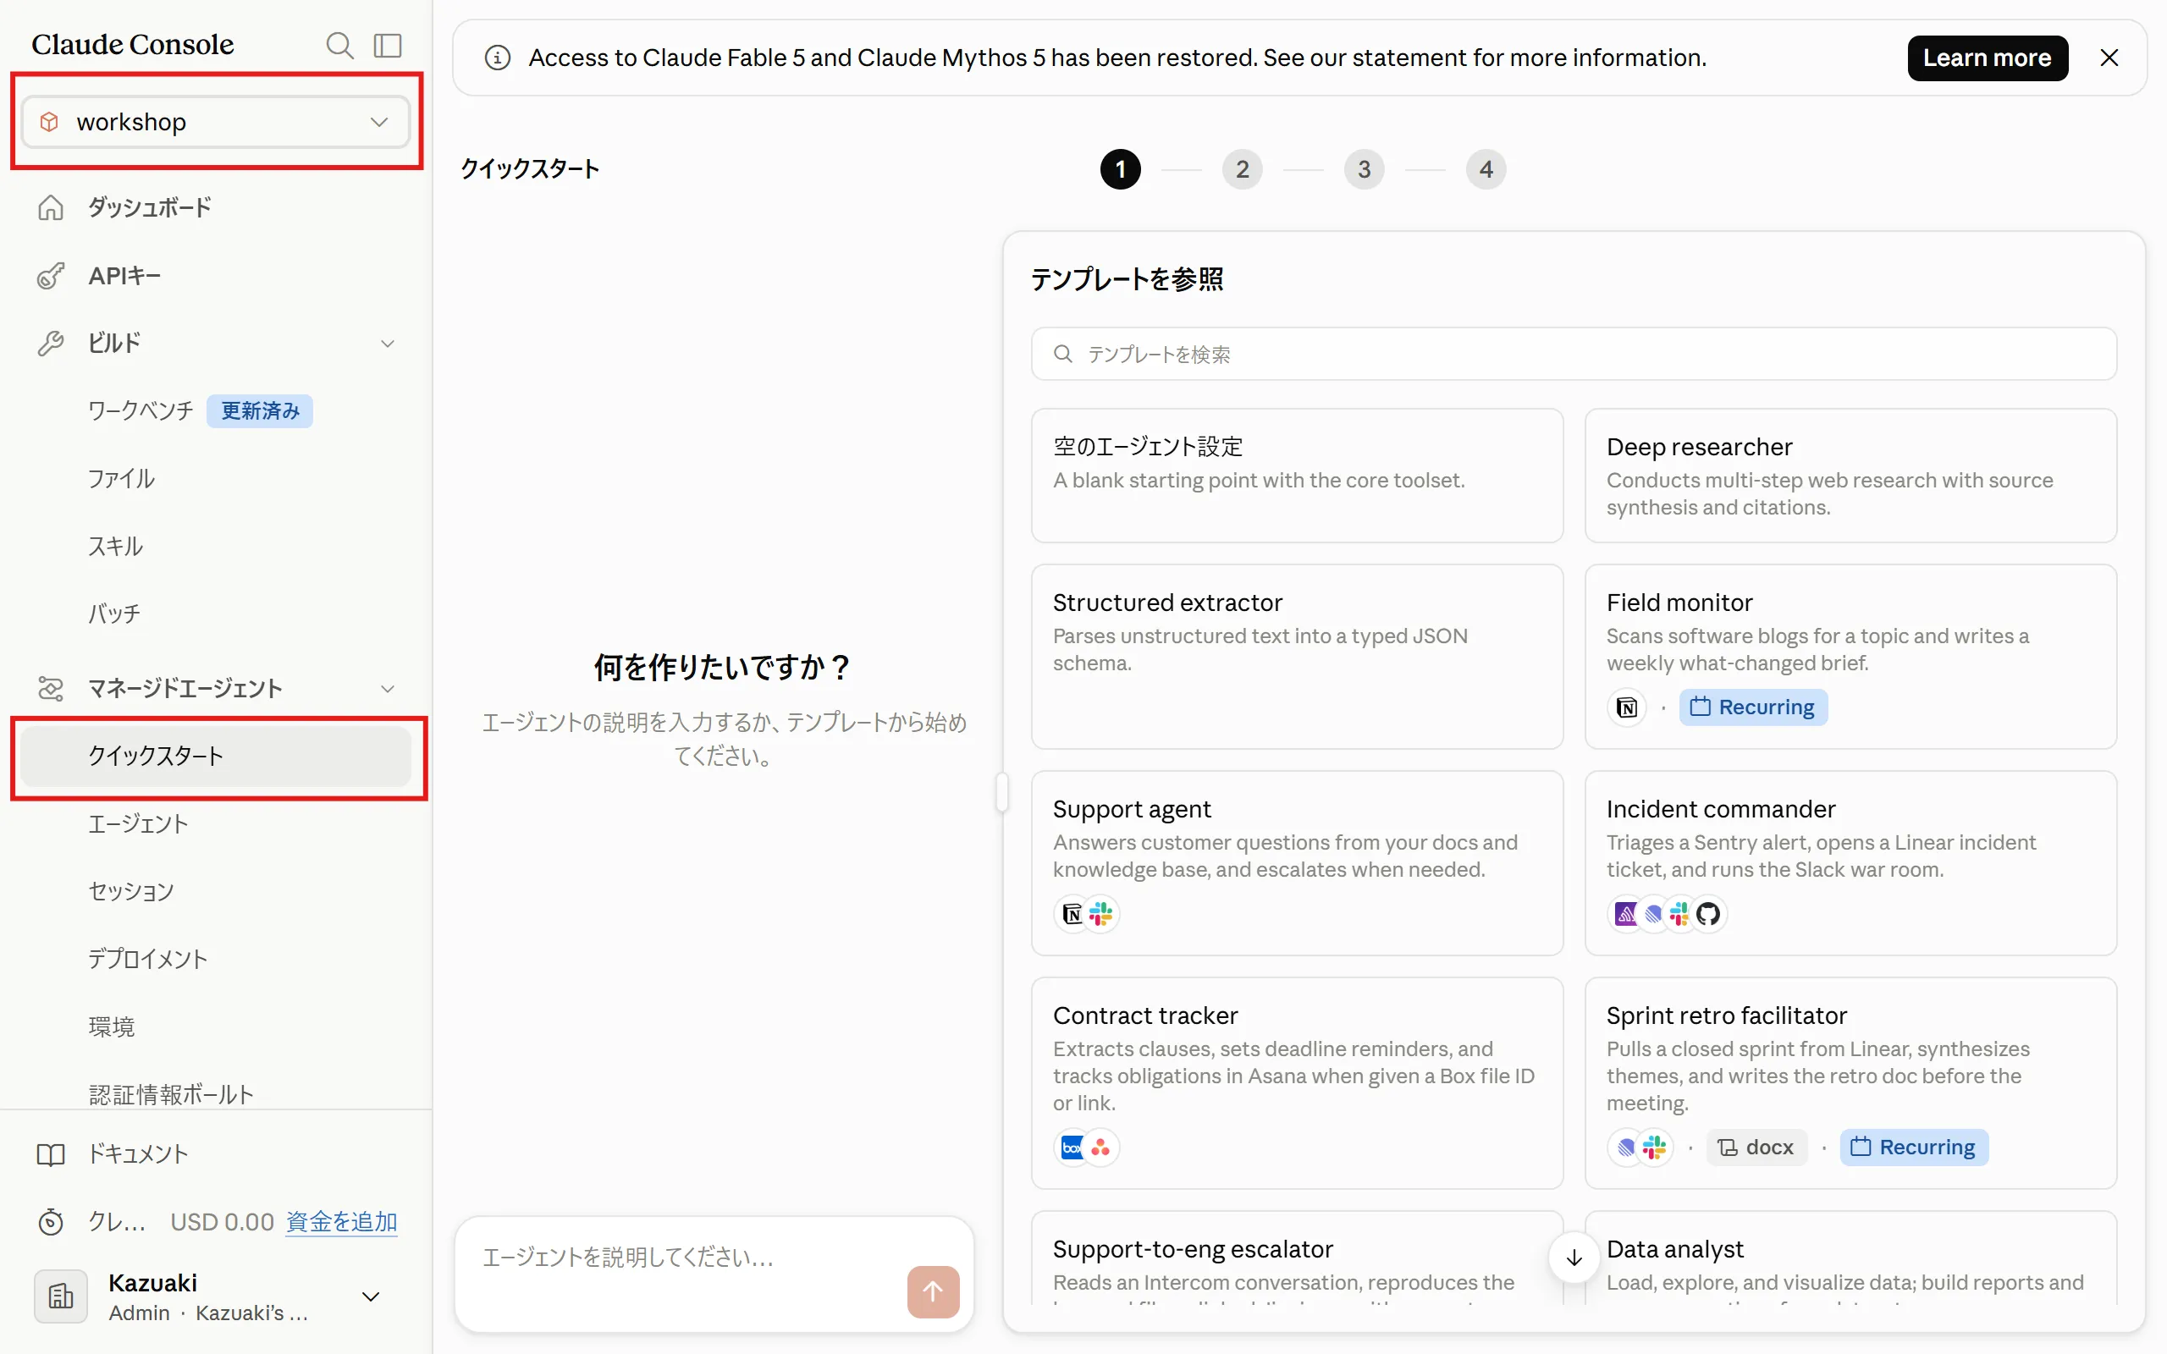2167x1354 pixels.
Task: Collapse the マネージドエージェント section chevron
Action: [x=388, y=689]
